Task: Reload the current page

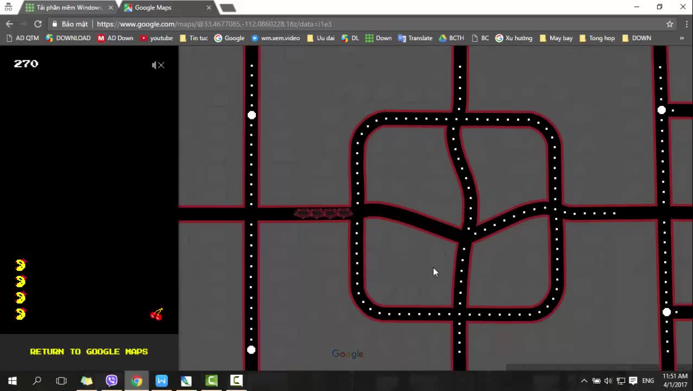Action: click(37, 24)
